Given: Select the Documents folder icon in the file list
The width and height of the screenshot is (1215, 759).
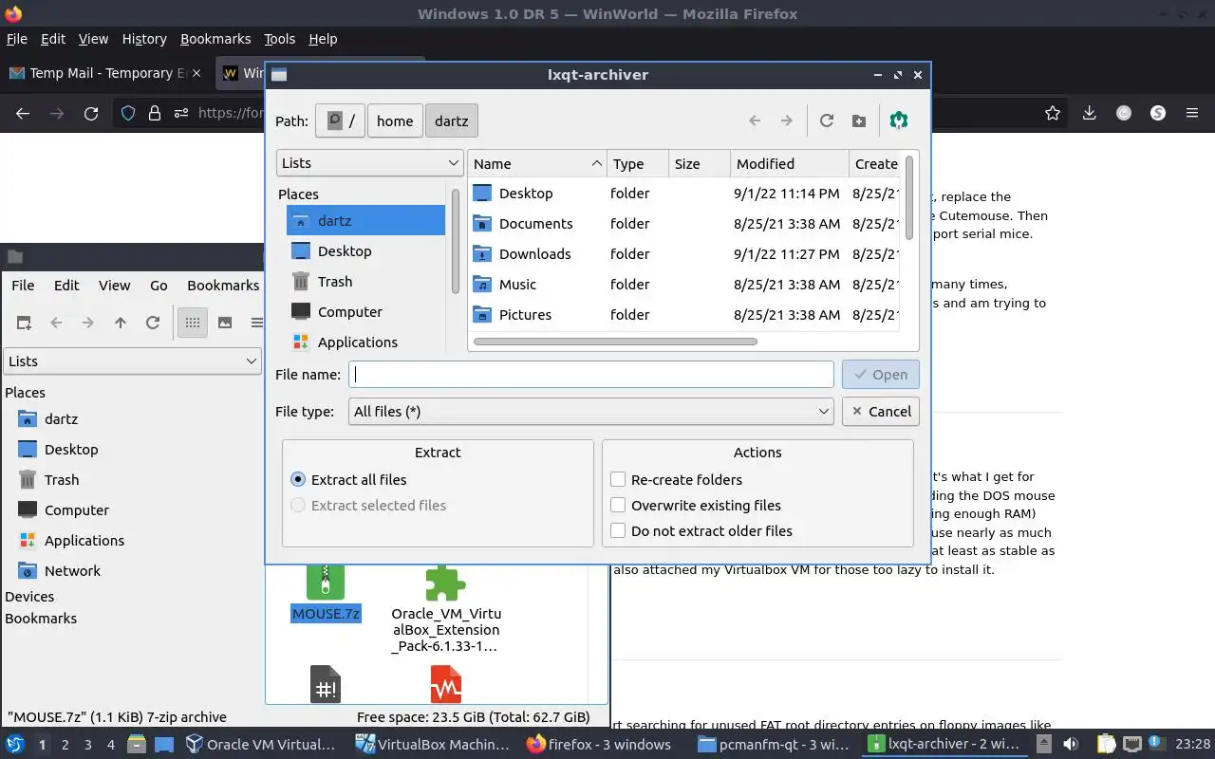Looking at the screenshot, I should pos(483,223).
